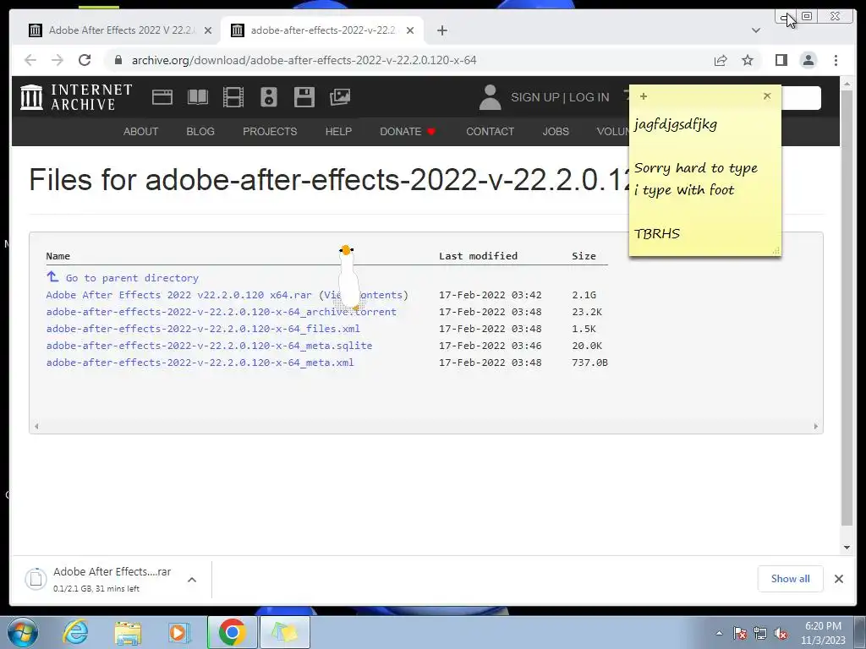Screen dimensions: 866x649
Task: Open the Windows Start button
Action: coord(23,632)
